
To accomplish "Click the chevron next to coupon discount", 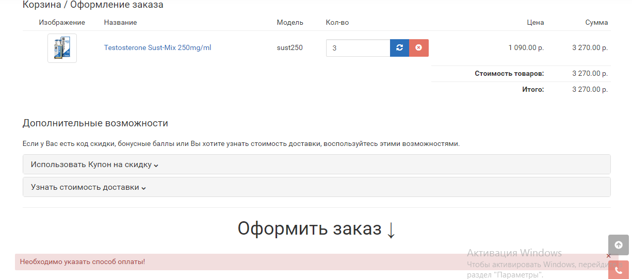I will click(x=156, y=166).
